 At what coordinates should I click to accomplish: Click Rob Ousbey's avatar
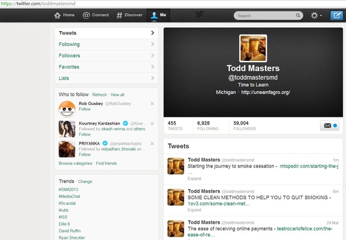tap(67, 109)
